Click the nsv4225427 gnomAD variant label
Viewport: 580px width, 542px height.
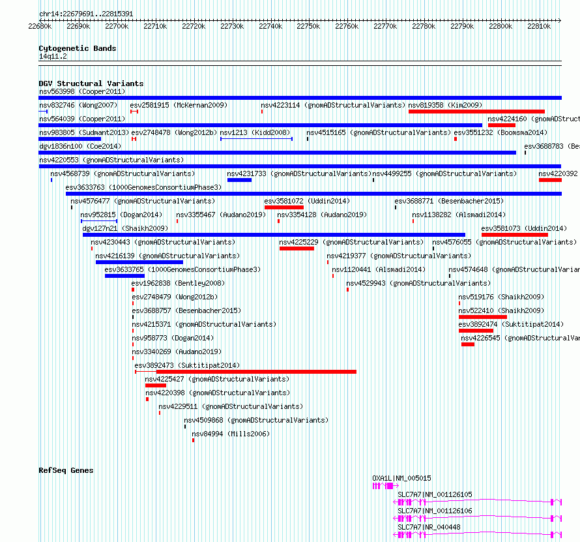tap(217, 379)
